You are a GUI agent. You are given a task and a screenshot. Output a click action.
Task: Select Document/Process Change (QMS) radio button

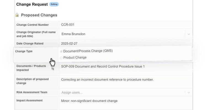(61, 51)
